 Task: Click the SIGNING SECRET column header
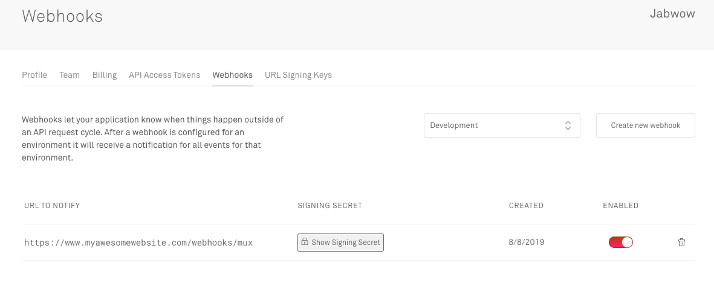tap(329, 205)
